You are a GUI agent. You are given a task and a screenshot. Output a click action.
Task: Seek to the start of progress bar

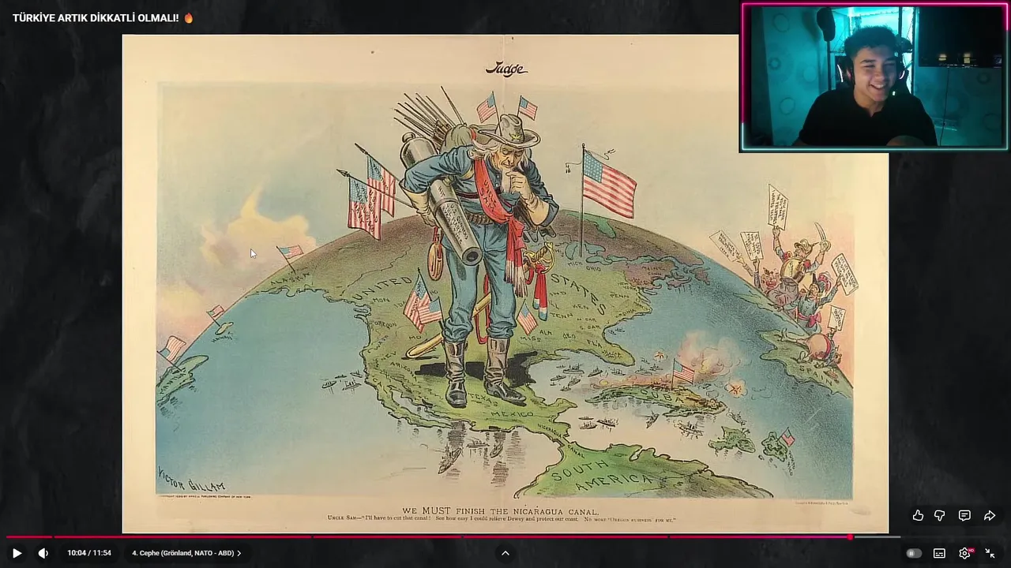tap(7, 537)
